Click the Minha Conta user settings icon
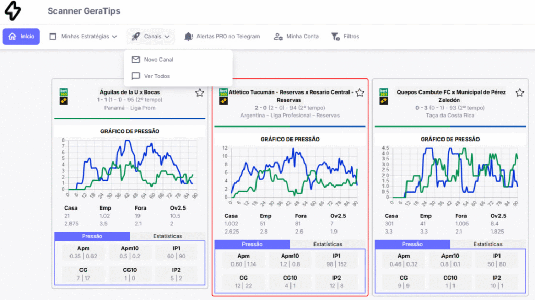The width and height of the screenshot is (535, 300). pos(278,37)
